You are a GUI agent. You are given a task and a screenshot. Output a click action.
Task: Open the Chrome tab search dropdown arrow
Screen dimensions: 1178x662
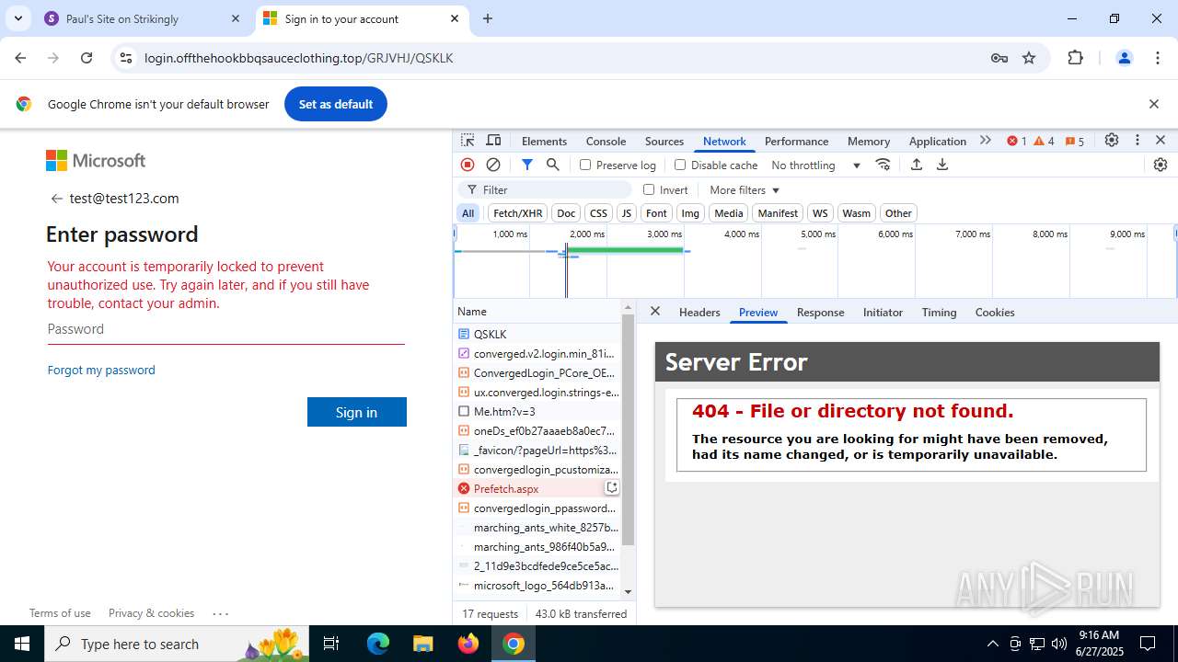coord(17,18)
